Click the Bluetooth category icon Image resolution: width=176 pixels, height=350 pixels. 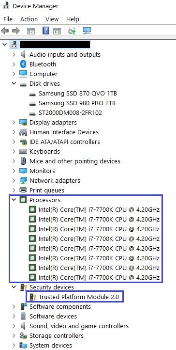23,64
